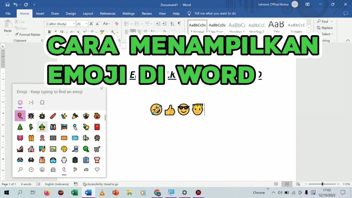Toggle the ribbon display options button

pyautogui.click(x=307, y=4)
